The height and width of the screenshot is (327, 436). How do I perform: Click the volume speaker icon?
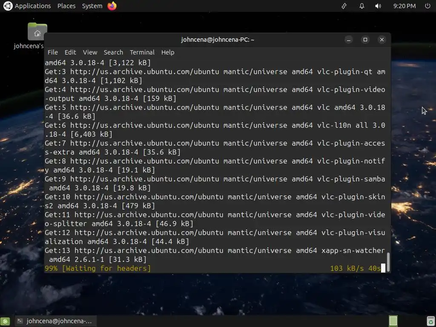(378, 6)
